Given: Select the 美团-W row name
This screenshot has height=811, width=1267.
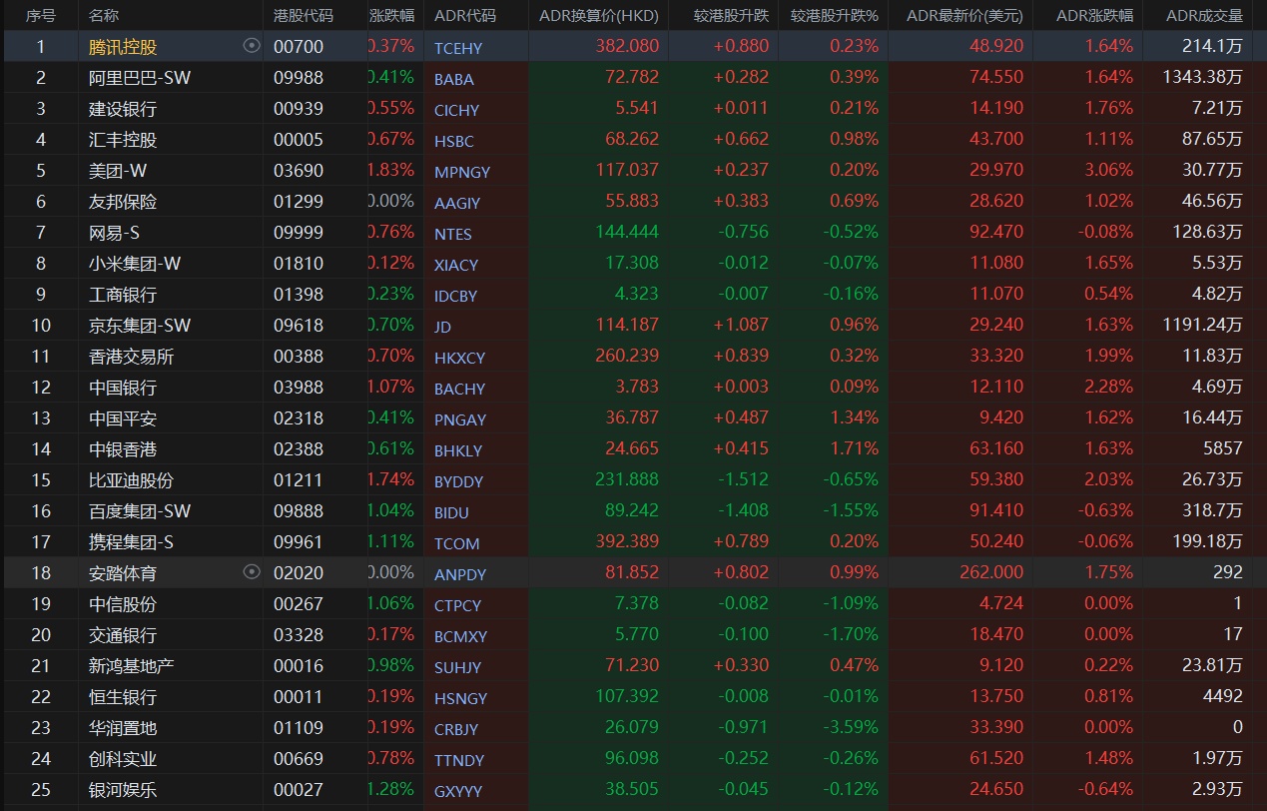Looking at the screenshot, I should point(118,170).
